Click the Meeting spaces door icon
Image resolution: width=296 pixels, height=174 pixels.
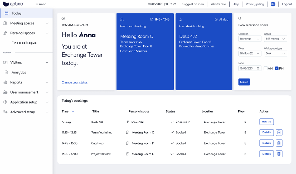[5, 23]
